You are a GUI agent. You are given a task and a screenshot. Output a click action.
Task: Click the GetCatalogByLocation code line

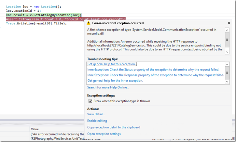(43, 15)
